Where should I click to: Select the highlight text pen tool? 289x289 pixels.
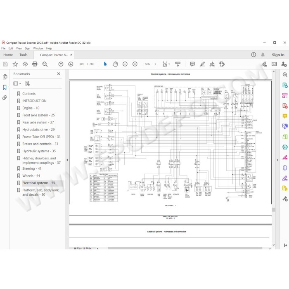[x=202, y=64]
